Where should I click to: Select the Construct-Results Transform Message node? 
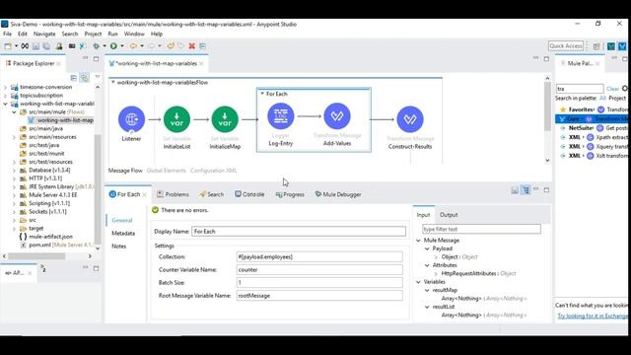coord(410,119)
